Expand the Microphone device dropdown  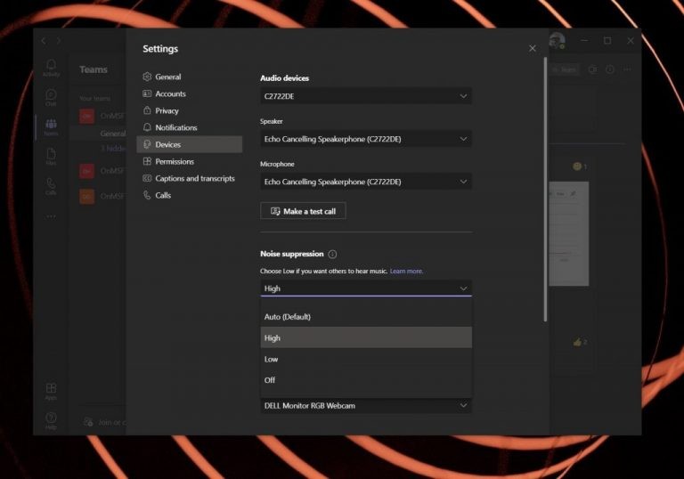tap(365, 182)
